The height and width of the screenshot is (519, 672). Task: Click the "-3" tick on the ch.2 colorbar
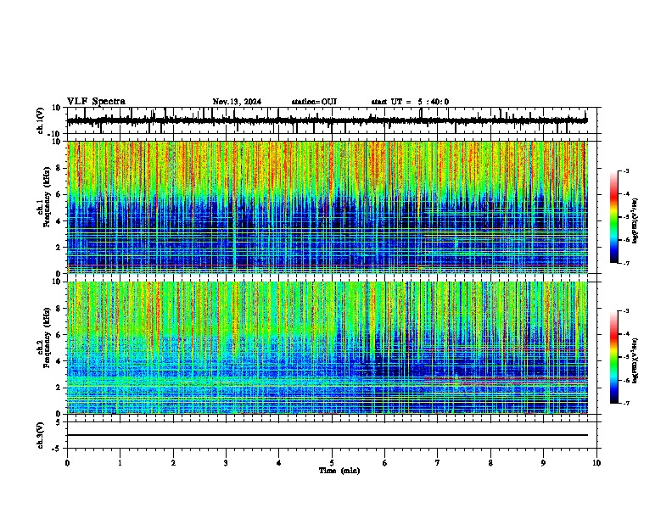pos(626,311)
